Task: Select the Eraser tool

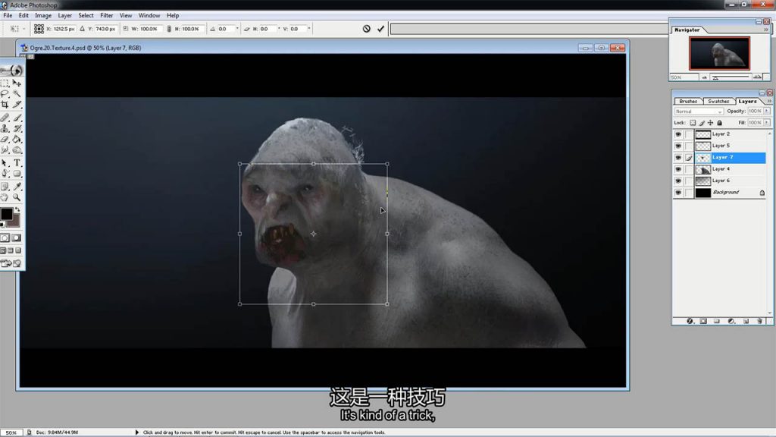Action: click(5, 140)
